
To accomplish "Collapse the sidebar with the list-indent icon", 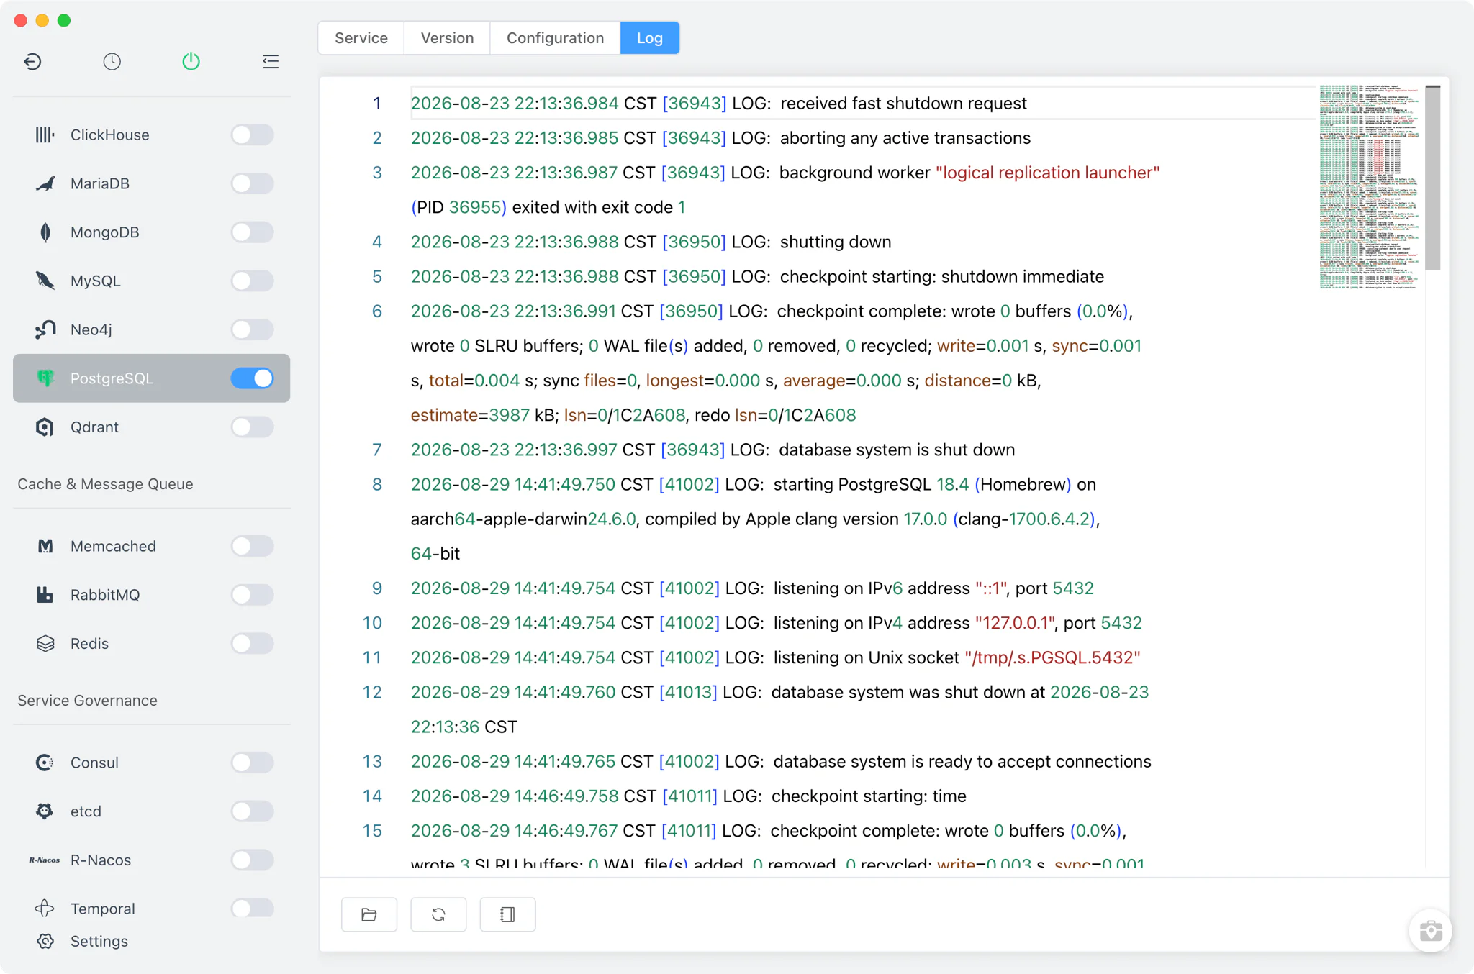I will (271, 61).
